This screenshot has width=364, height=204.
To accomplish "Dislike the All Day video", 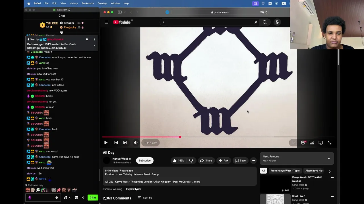I will coord(191,160).
